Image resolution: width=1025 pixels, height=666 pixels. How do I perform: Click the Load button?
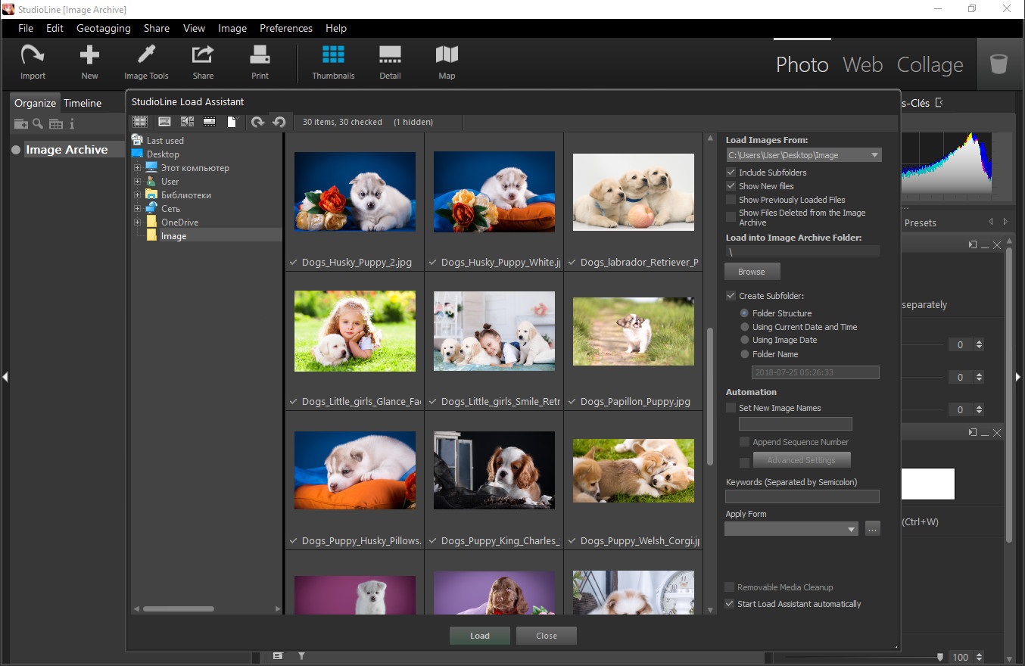(479, 636)
